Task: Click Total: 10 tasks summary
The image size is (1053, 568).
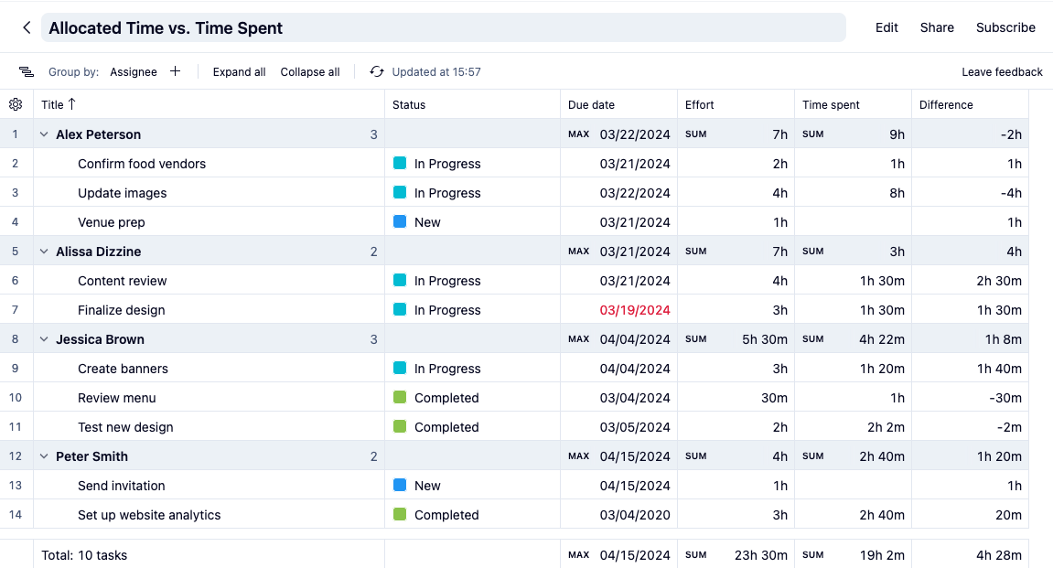Action: pyautogui.click(x=84, y=555)
